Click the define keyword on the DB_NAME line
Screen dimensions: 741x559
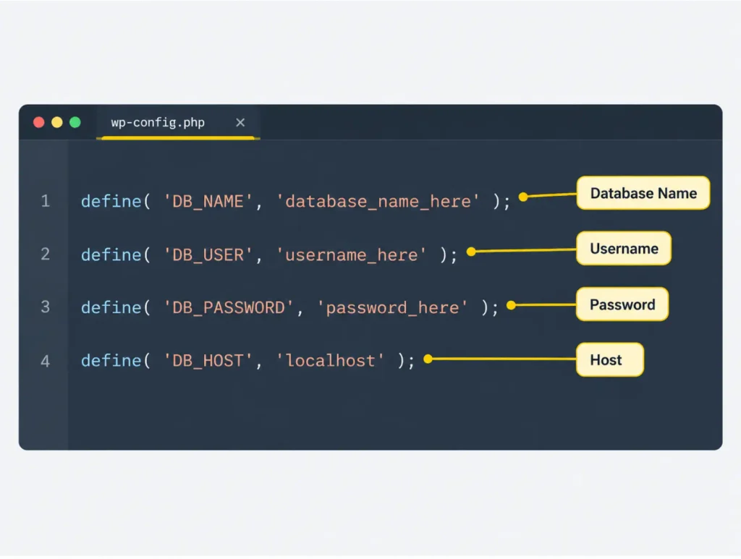(x=111, y=202)
